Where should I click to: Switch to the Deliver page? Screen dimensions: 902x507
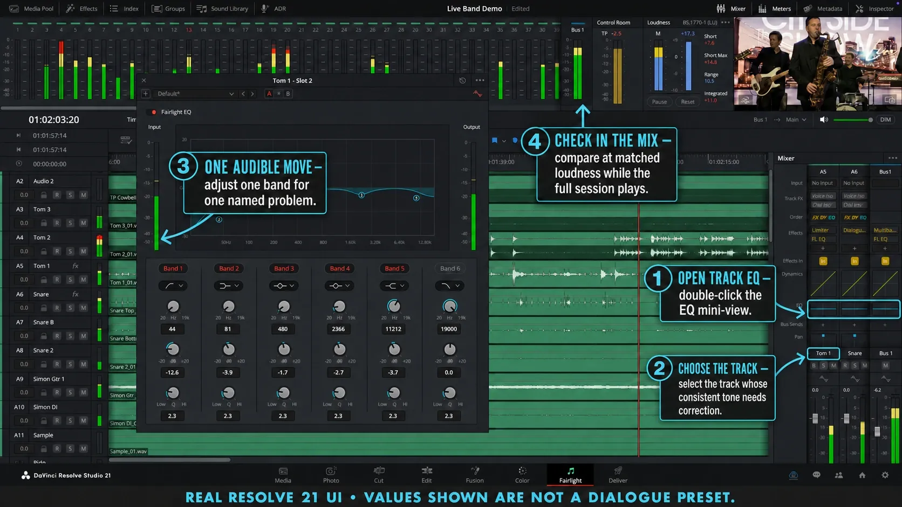(618, 475)
